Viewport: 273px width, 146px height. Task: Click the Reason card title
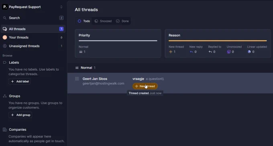(174, 35)
